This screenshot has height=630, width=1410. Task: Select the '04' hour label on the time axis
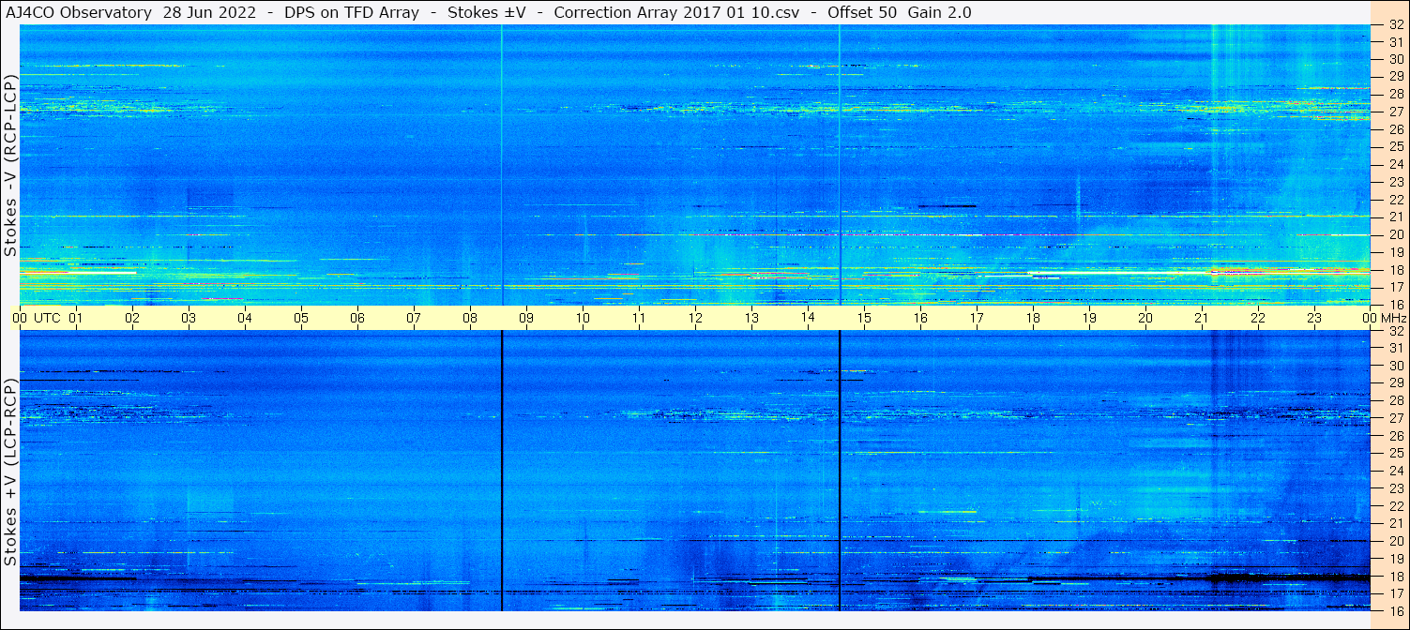[245, 318]
